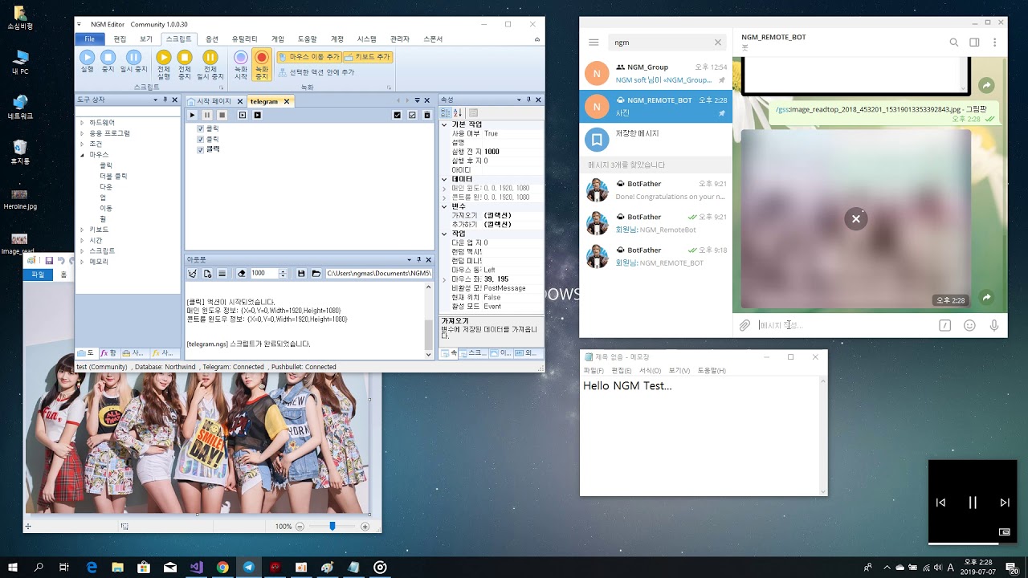This screenshot has width=1028, height=578.
Task: Toggle the second 클릭 action checkbox
Action: (x=201, y=139)
